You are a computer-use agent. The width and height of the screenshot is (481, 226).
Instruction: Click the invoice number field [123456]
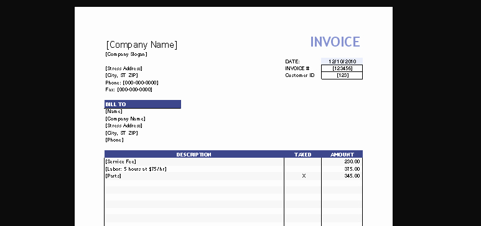(342, 68)
